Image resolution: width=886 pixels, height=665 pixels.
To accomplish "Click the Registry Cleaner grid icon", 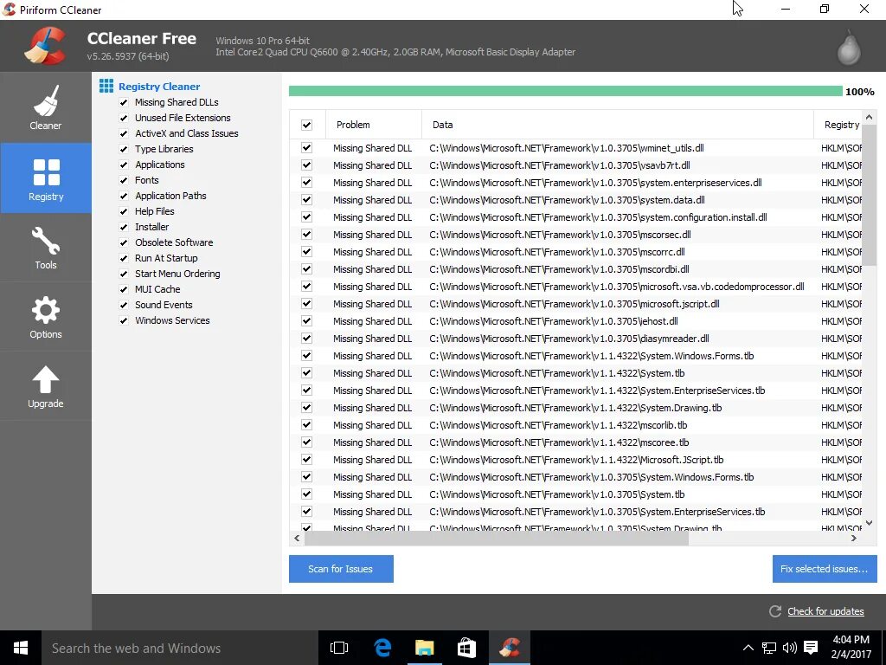I will (x=106, y=86).
